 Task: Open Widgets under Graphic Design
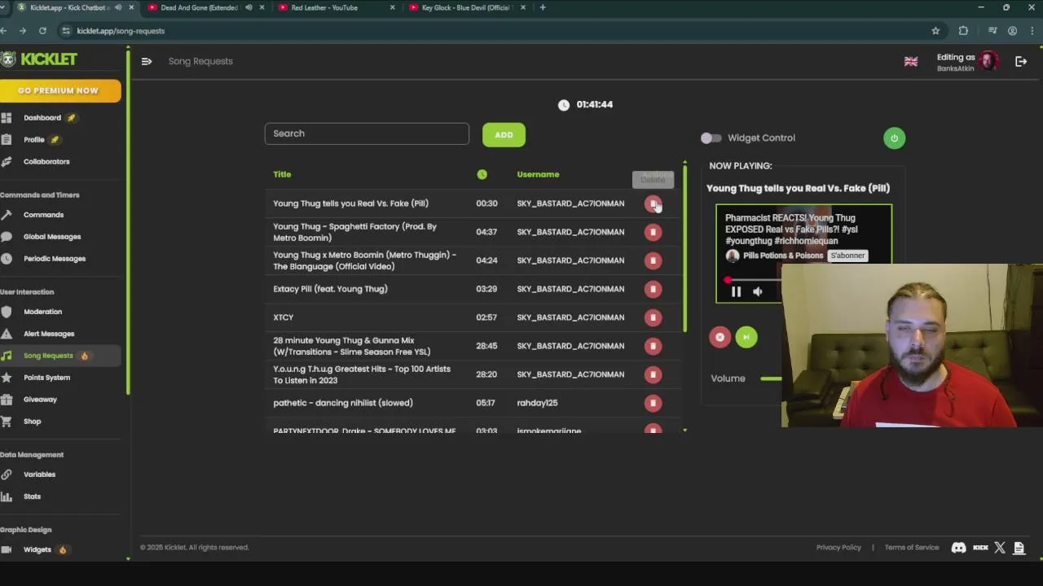37,550
